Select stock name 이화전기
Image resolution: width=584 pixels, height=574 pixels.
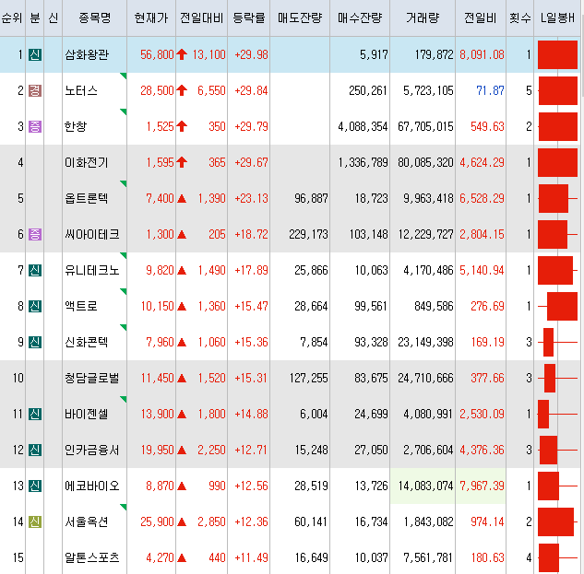click(87, 162)
